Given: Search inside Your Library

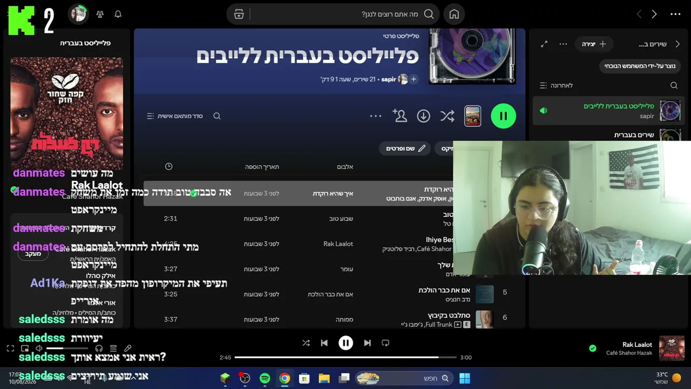Looking at the screenshot, I should (674, 85).
